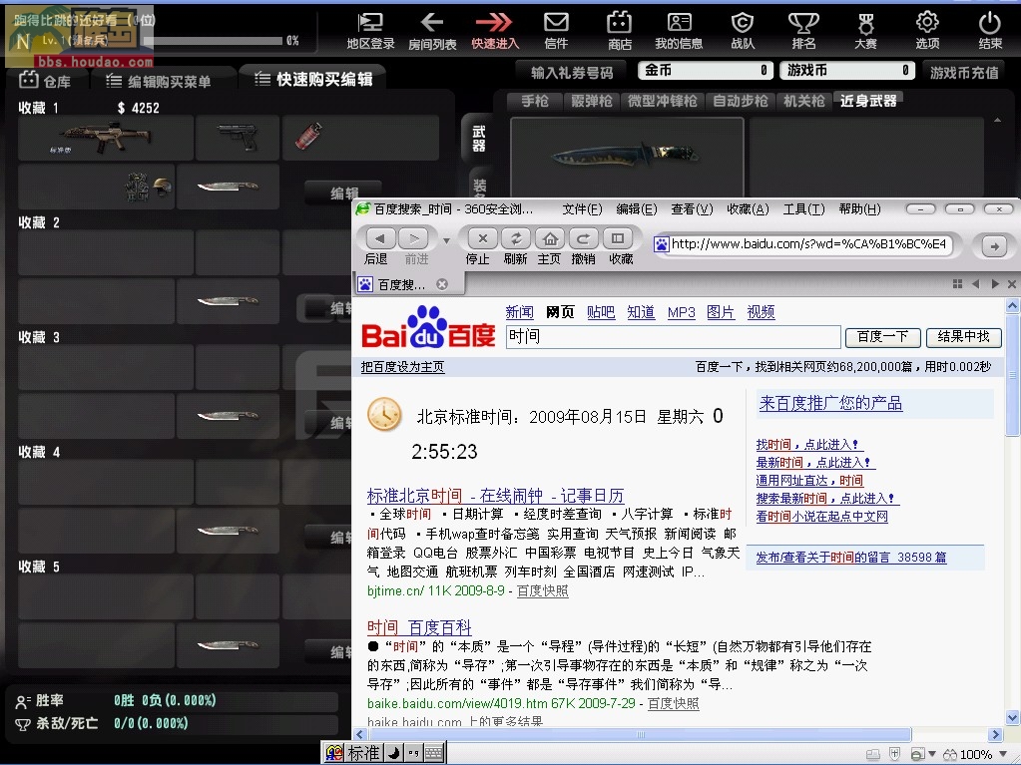Click the 百度一下 search button

coord(882,337)
